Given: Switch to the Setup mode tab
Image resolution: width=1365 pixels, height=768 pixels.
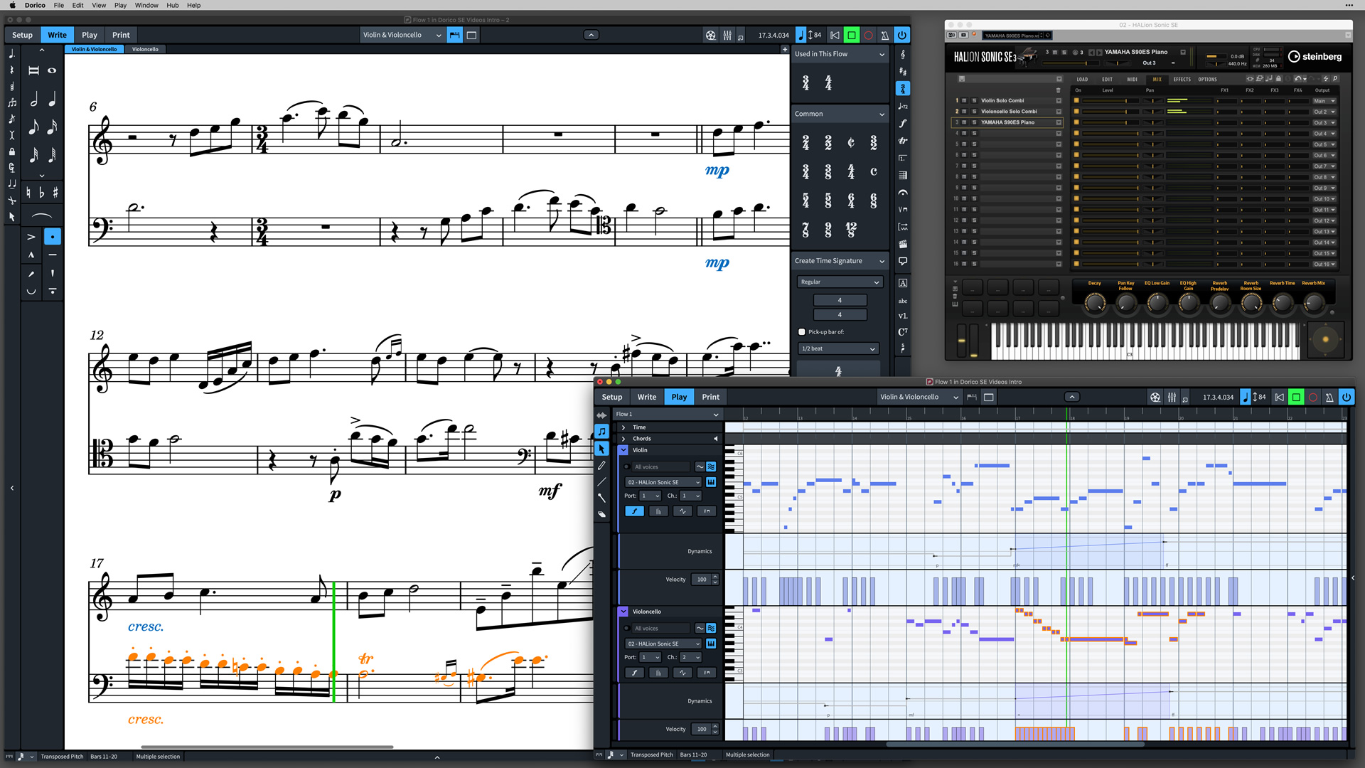Looking at the screenshot, I should tap(22, 35).
